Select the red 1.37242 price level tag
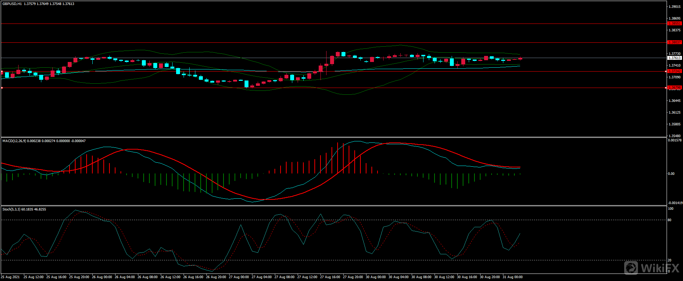This screenshot has height=281, width=683. (x=674, y=71)
